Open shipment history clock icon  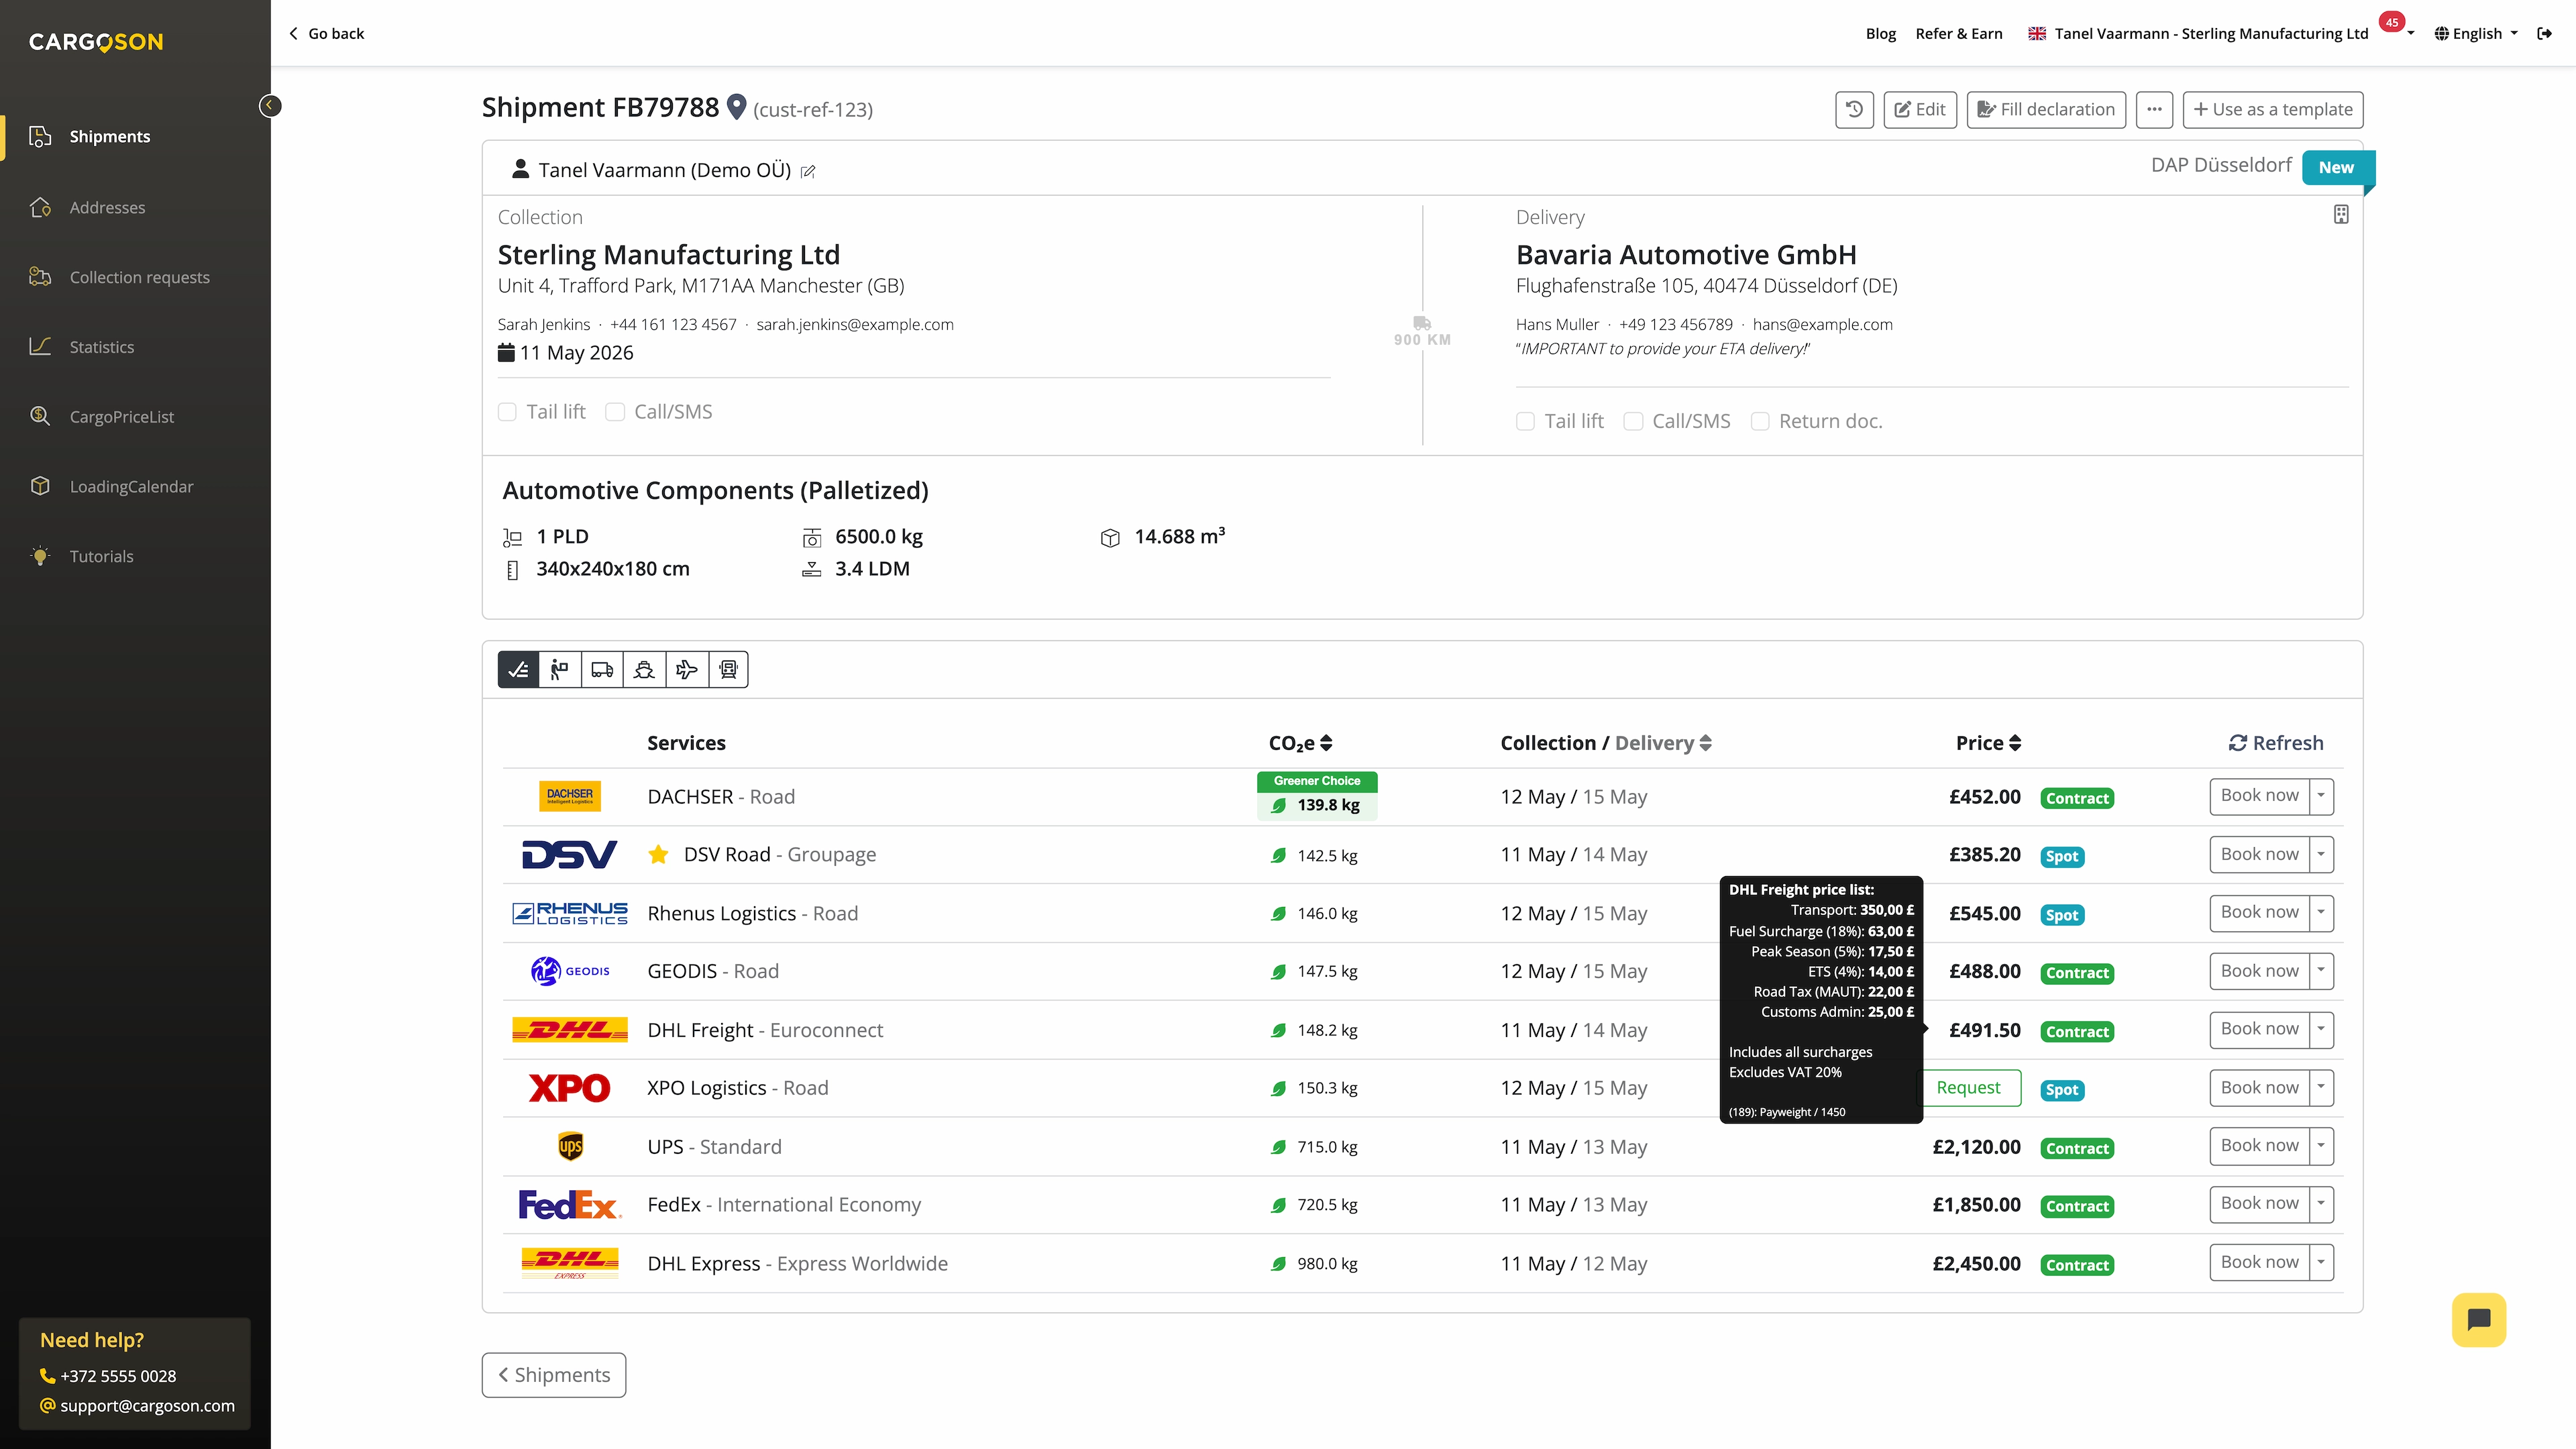point(1854,109)
